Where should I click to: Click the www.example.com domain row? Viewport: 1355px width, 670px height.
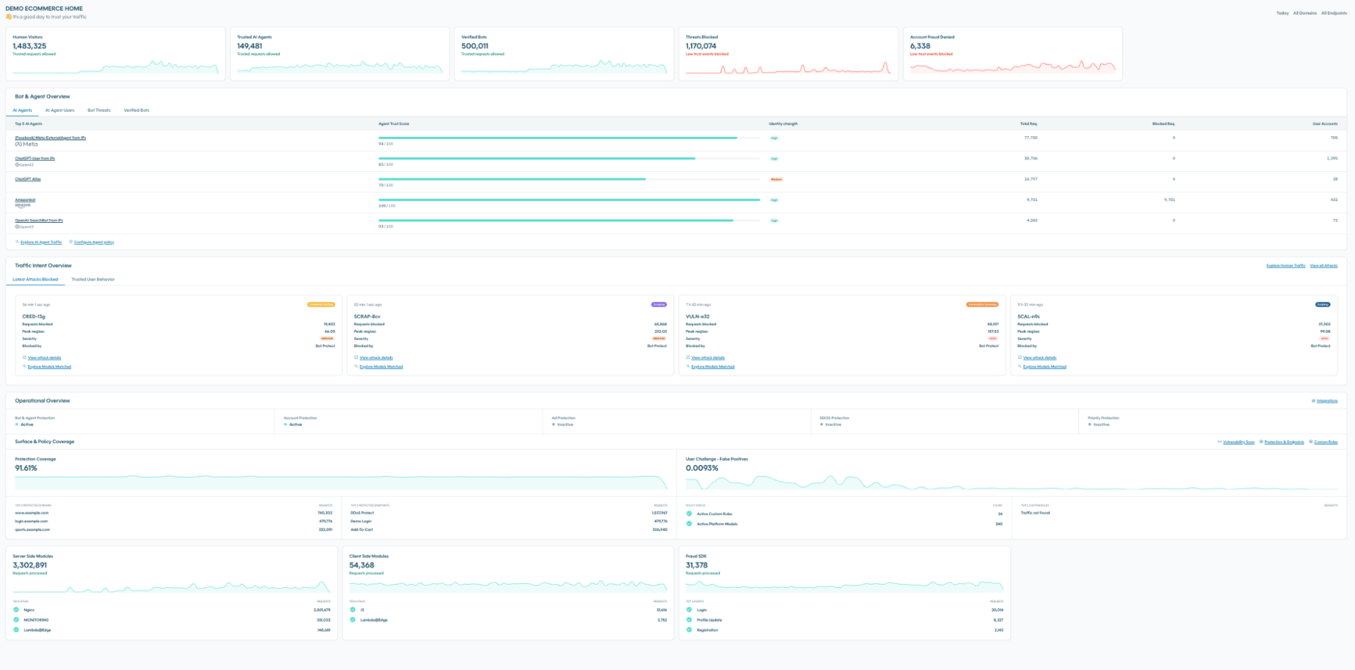(x=174, y=513)
